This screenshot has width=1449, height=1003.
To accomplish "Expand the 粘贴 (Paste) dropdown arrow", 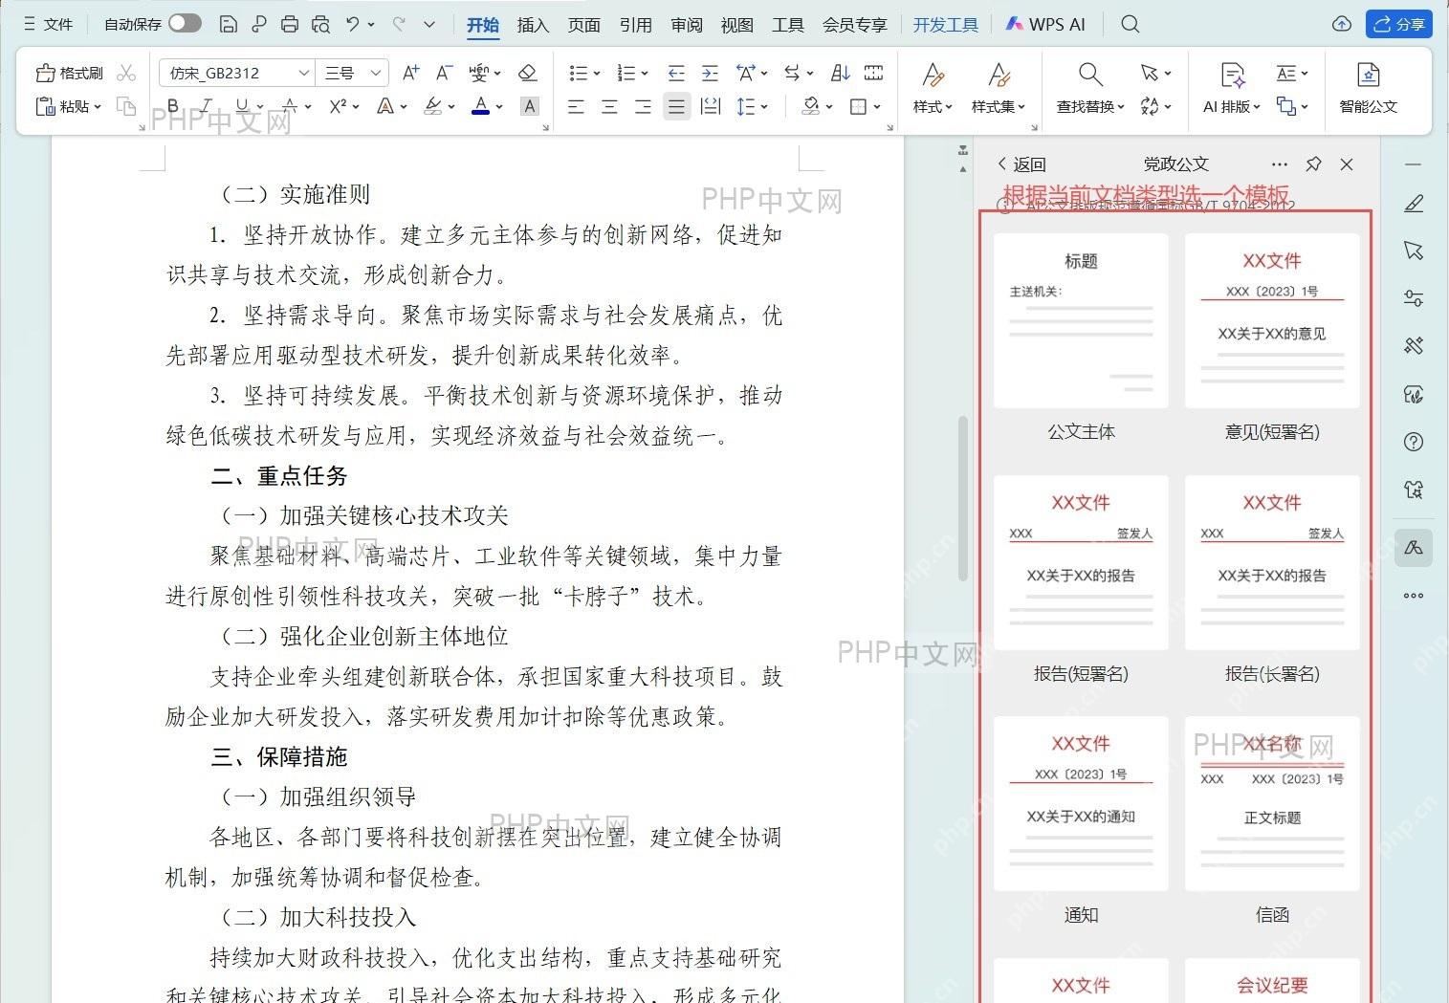I will tap(98, 107).
